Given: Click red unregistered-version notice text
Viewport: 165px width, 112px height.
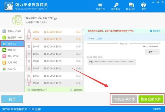Looking at the screenshot, I should tap(111, 31).
